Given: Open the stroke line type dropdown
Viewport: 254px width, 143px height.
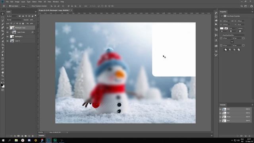Looking at the screenshot, I should pos(241,28).
